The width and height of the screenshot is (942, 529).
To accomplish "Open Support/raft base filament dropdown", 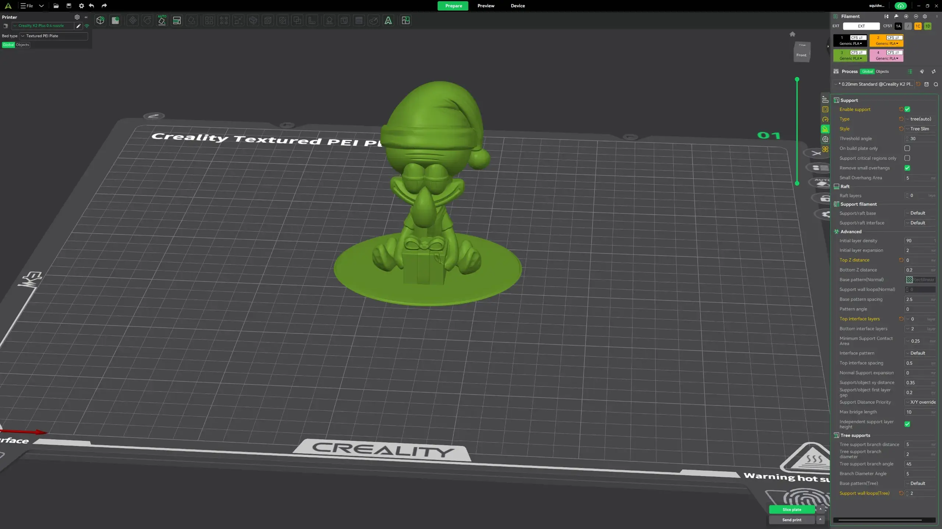I will click(920, 213).
